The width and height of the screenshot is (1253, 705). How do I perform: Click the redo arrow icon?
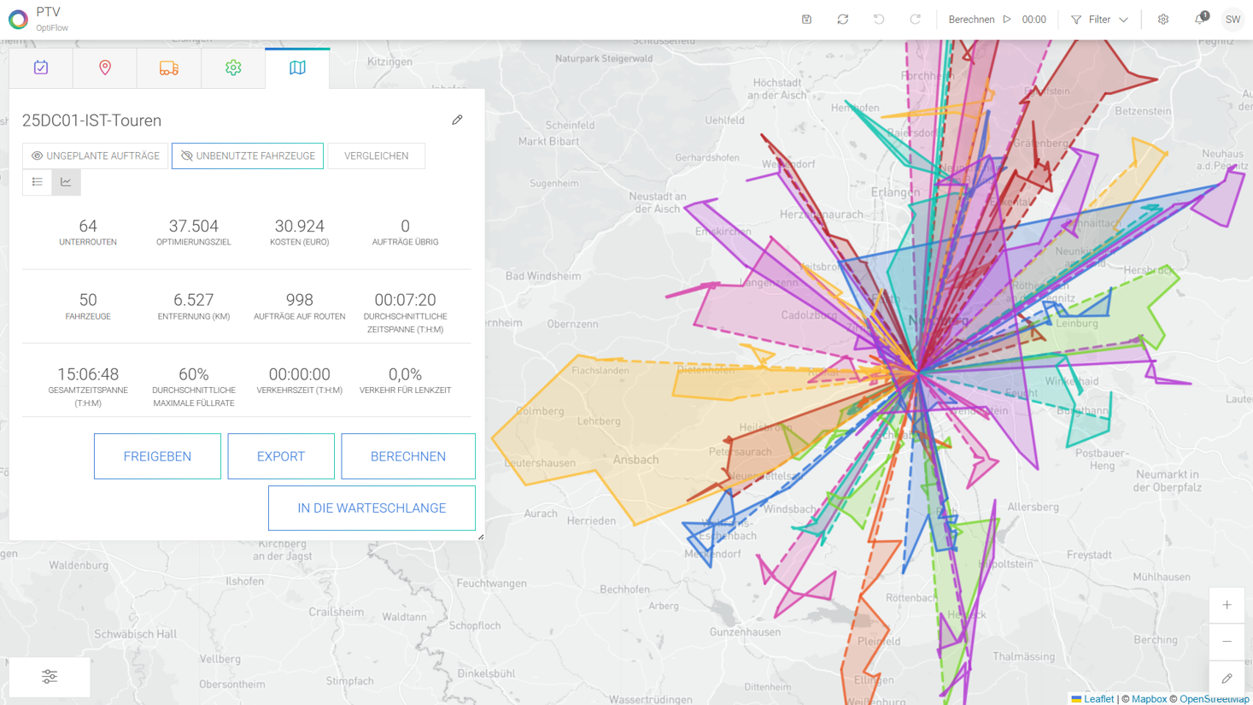[915, 20]
